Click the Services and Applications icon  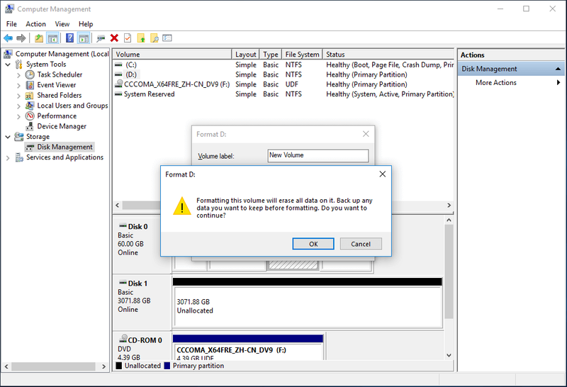pos(19,157)
